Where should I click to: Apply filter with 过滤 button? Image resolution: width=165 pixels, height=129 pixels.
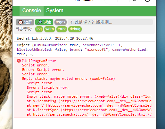[44, 22]
